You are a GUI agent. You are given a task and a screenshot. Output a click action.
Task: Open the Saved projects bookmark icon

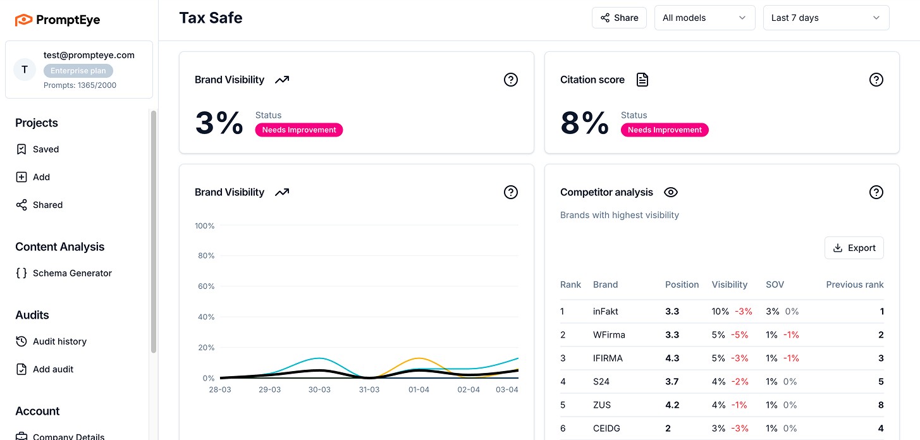point(21,149)
